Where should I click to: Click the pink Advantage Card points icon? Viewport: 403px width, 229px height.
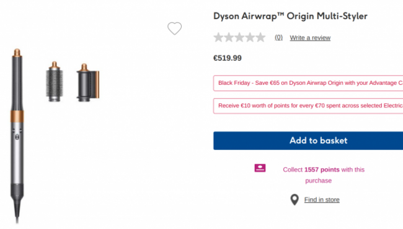click(x=260, y=168)
